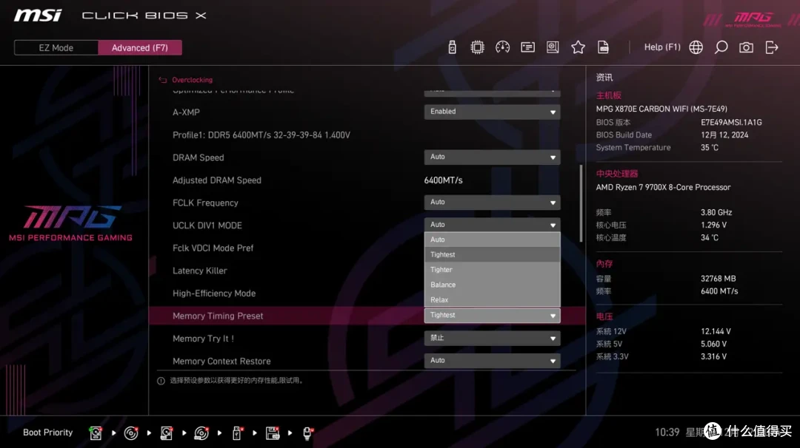This screenshot has height=448, width=800.
Task: Select the High-Efficiency Mode setting label
Action: (x=214, y=293)
